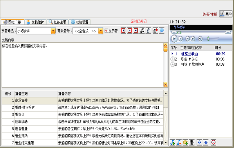Click the blue speech bubble icon
This screenshot has height=149, width=235.
click(161, 31)
